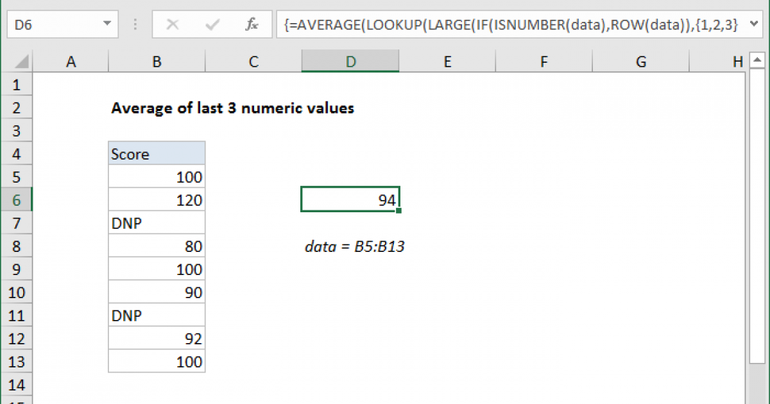The width and height of the screenshot is (770, 404).
Task: Click the green fill handle on cell D6
Action: (400, 210)
